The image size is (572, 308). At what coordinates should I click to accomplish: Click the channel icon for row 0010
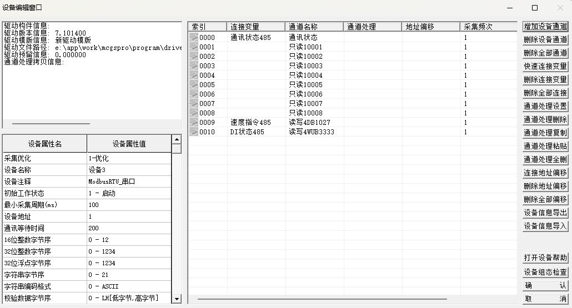tap(194, 132)
